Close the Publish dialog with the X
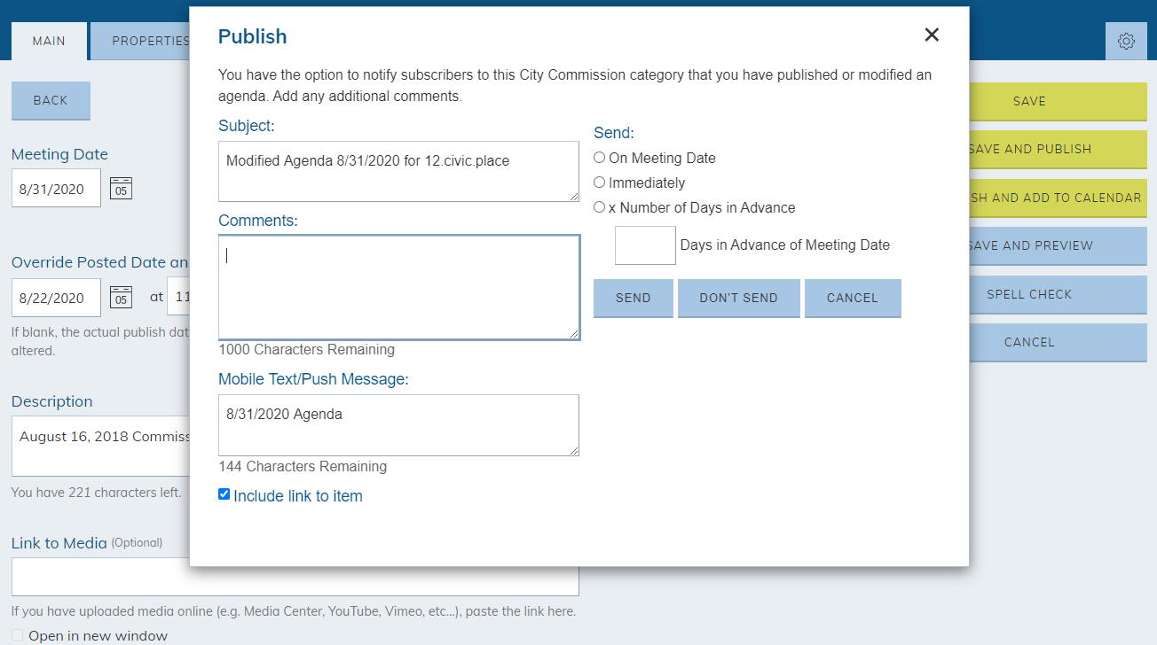The image size is (1157, 645). (931, 35)
